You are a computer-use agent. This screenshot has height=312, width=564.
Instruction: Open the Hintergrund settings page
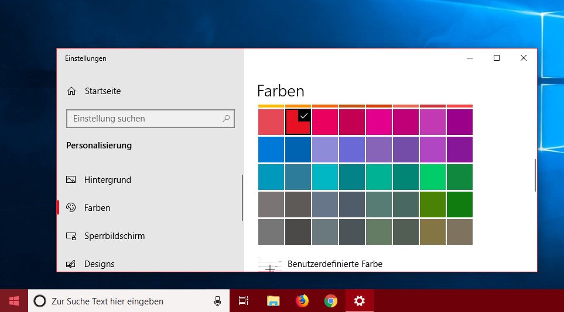click(108, 179)
